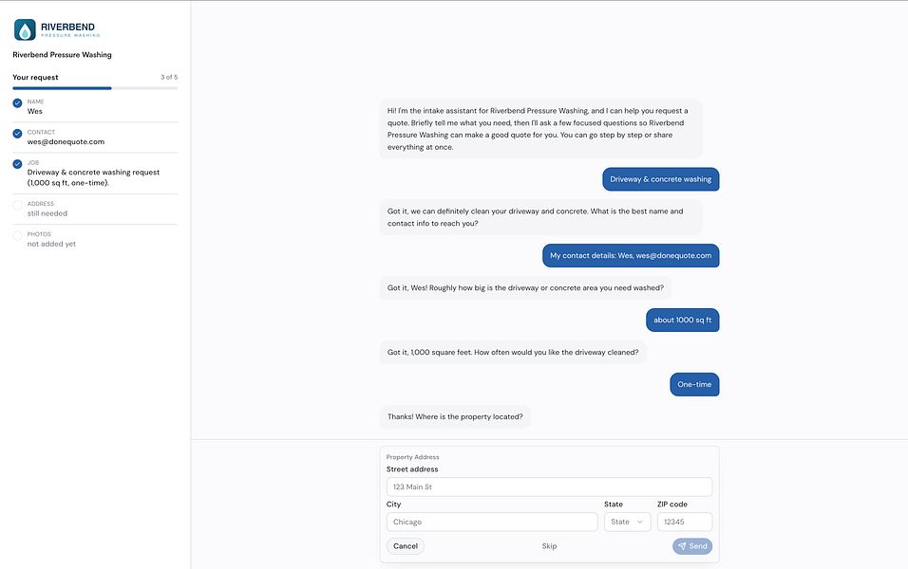The height and width of the screenshot is (569, 908).
Task: Click the Cancel button
Action: pyautogui.click(x=406, y=546)
